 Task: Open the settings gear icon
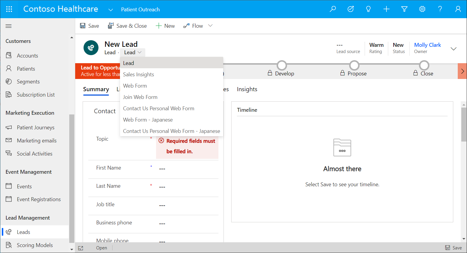point(422,9)
